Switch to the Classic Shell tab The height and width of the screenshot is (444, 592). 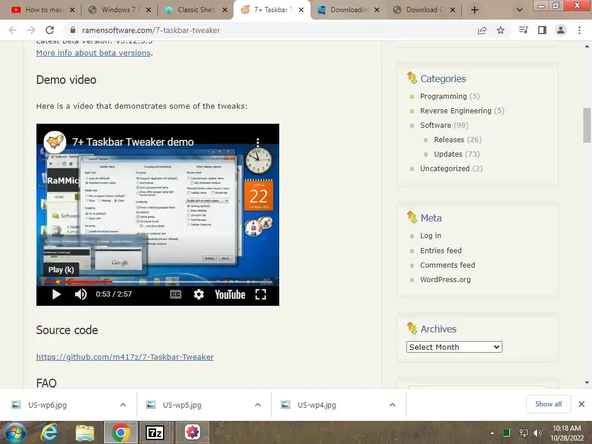[195, 10]
